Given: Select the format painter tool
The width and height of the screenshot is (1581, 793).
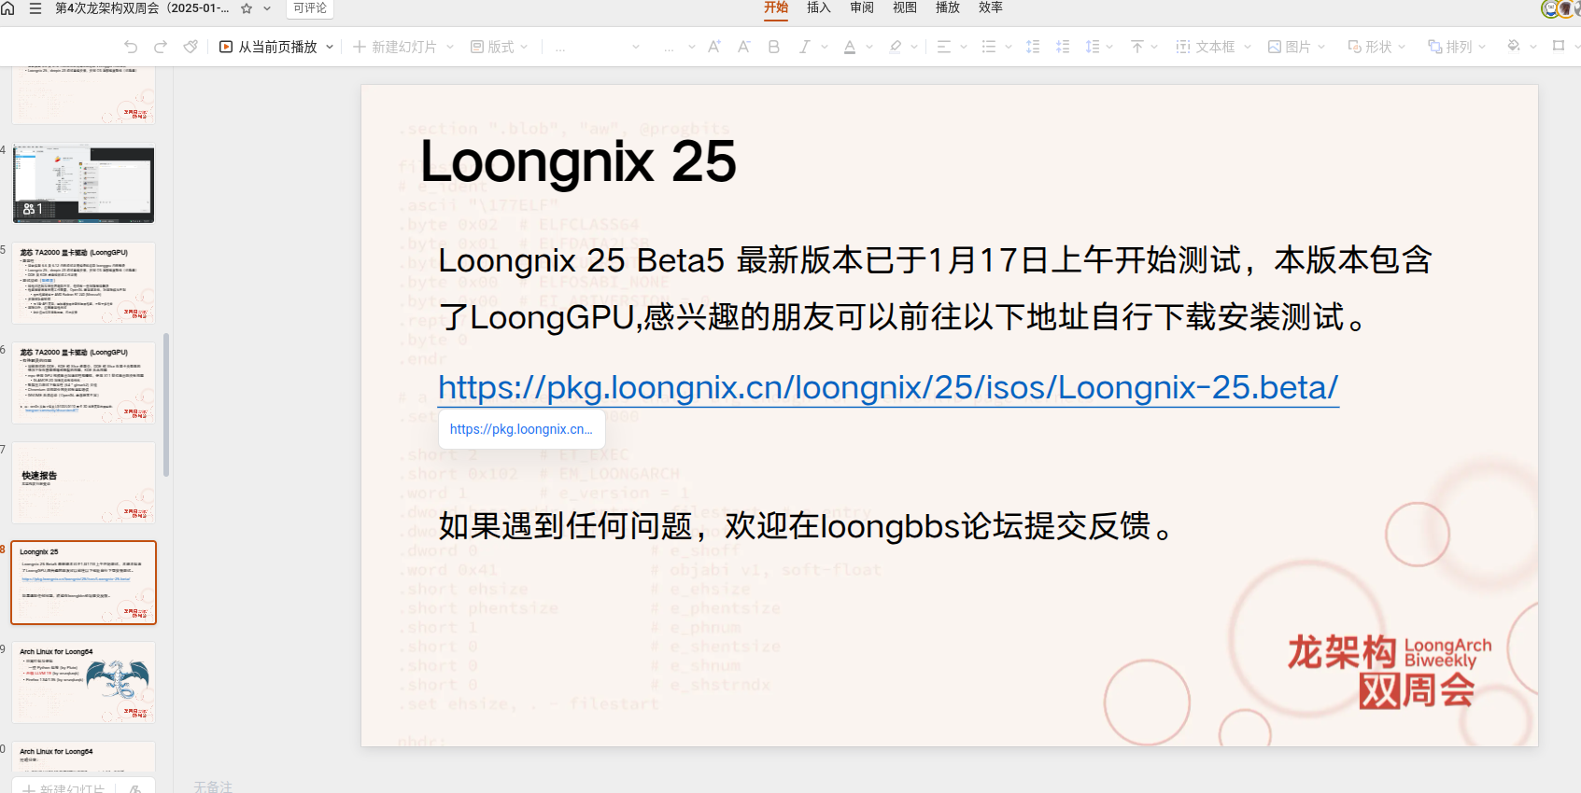Looking at the screenshot, I should pyautogui.click(x=191, y=47).
